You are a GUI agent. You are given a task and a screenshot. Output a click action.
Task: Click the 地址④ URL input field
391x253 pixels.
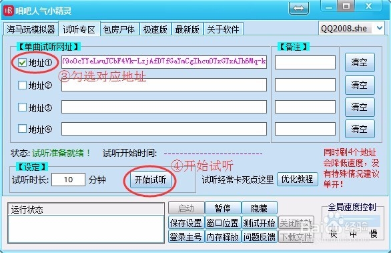164,129
